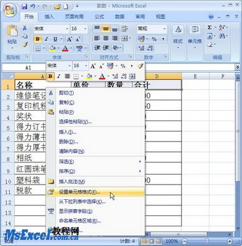Click the large Paste clipboard icon

click(12, 31)
